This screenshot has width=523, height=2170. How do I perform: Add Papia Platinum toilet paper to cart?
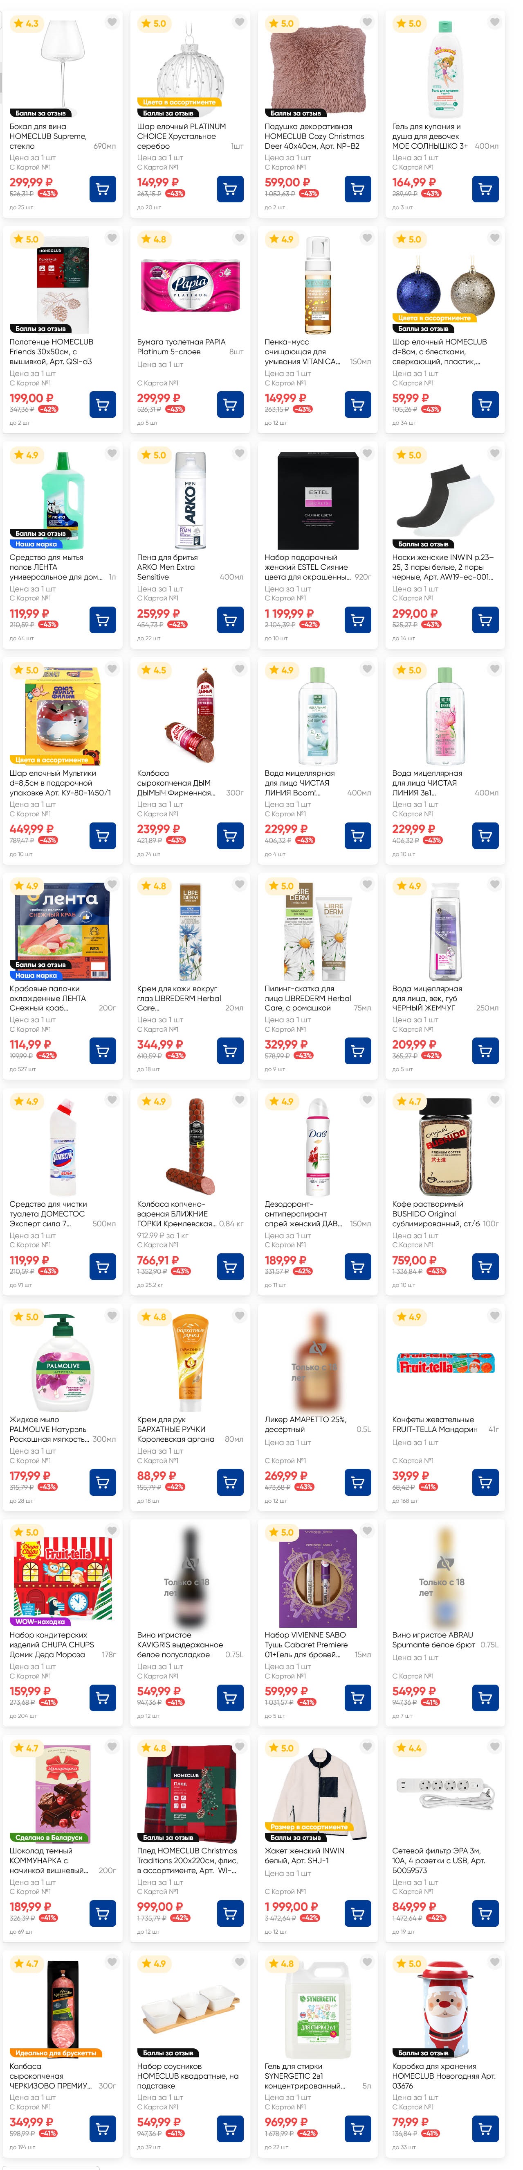[230, 404]
